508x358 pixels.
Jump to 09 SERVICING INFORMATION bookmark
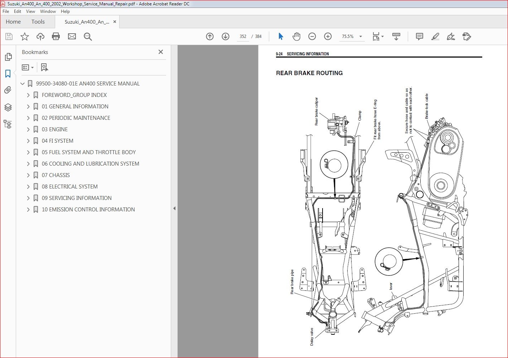pyautogui.click(x=77, y=198)
